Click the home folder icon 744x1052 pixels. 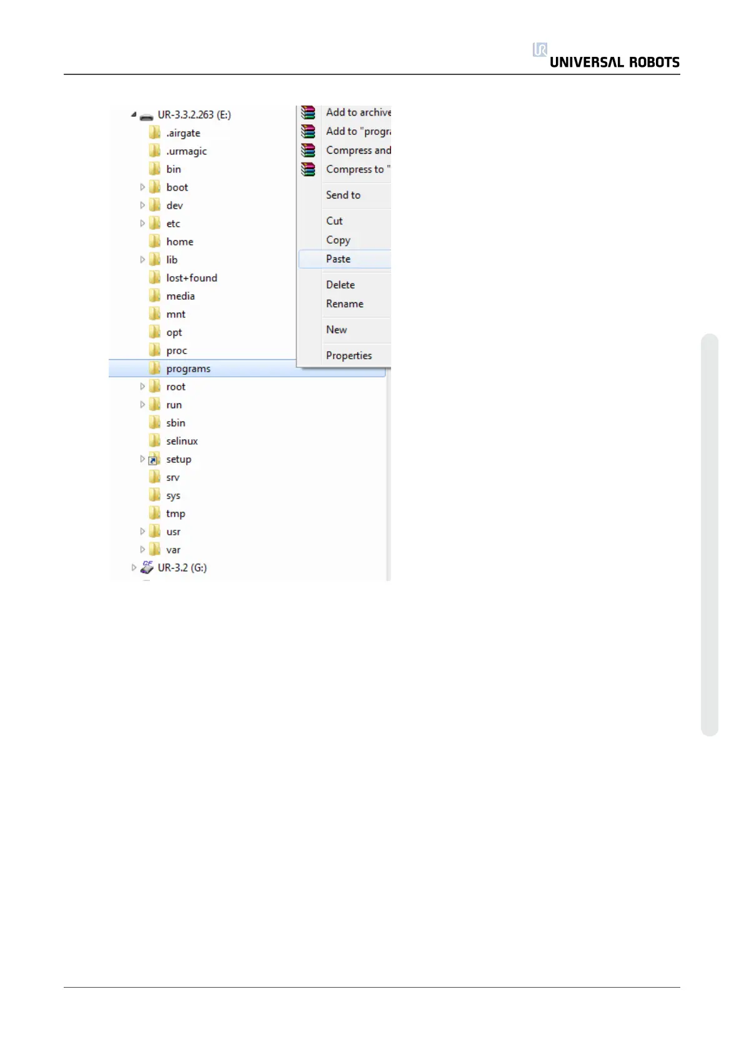[155, 241]
